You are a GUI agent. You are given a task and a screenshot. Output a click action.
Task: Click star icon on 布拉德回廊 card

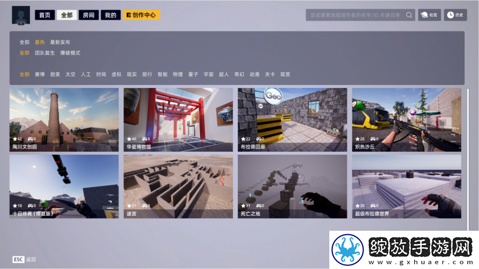(244, 139)
